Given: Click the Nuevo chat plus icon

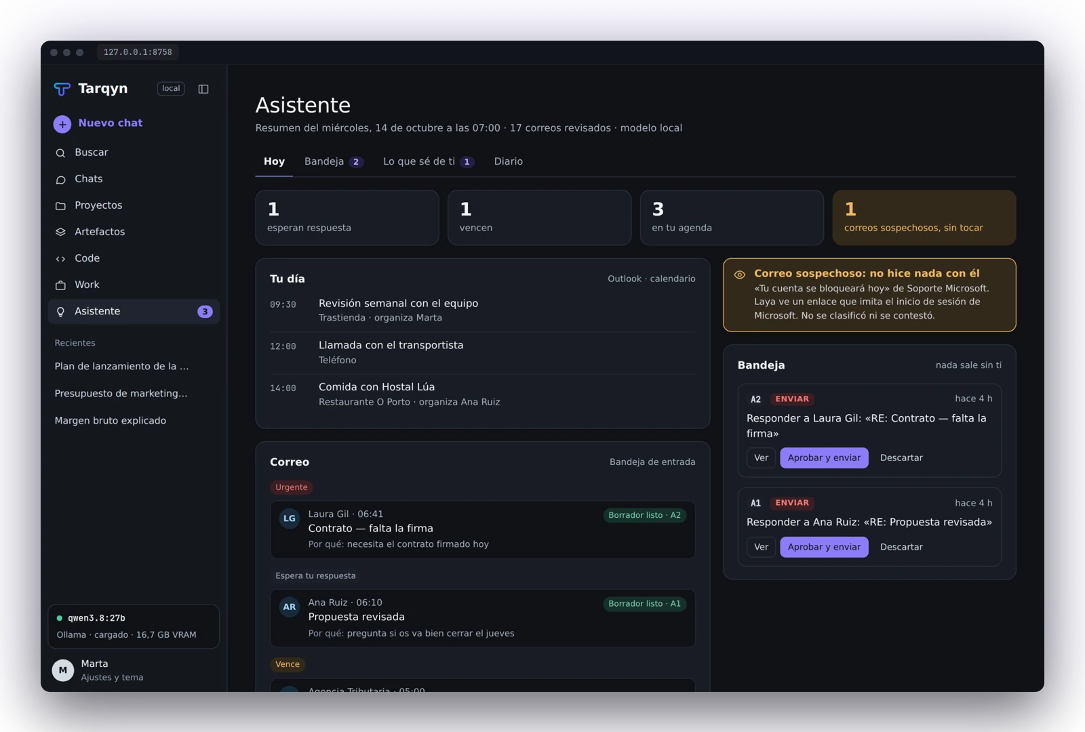Looking at the screenshot, I should tap(62, 123).
